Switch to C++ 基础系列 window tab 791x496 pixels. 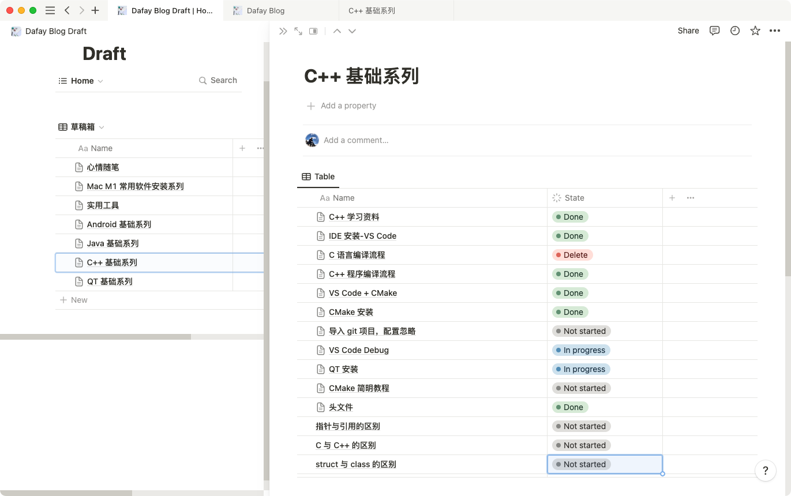click(396, 10)
